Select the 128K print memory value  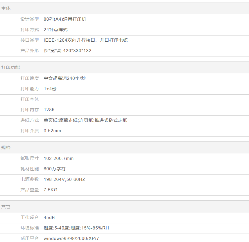click(49, 110)
